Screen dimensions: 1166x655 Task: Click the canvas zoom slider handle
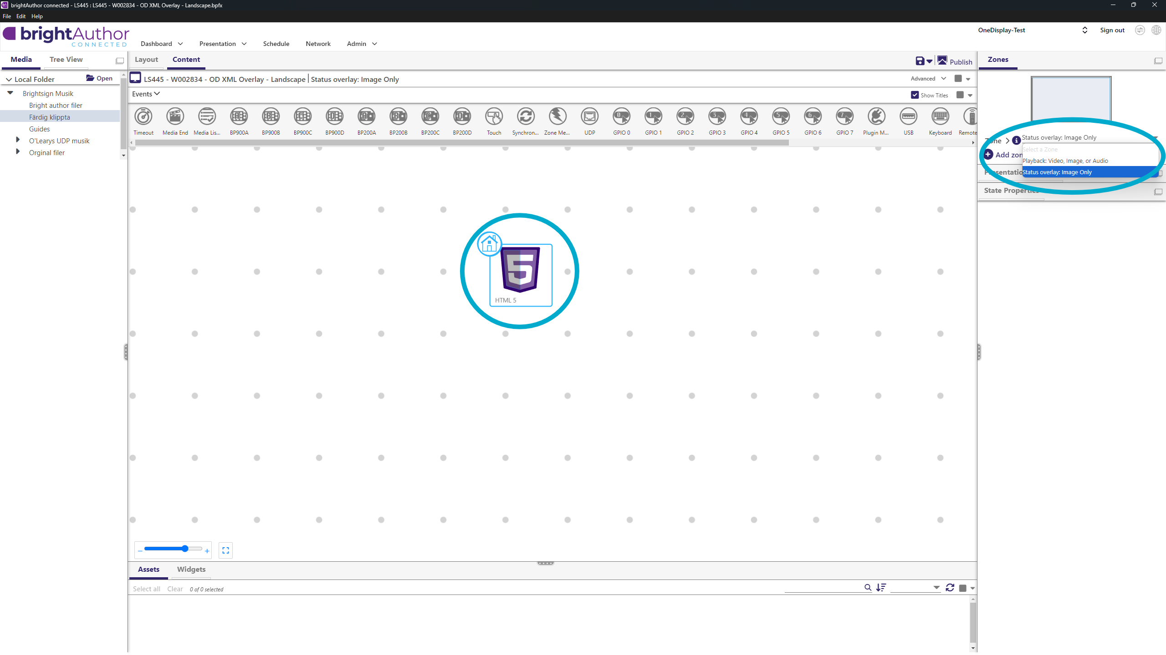pyautogui.click(x=185, y=549)
